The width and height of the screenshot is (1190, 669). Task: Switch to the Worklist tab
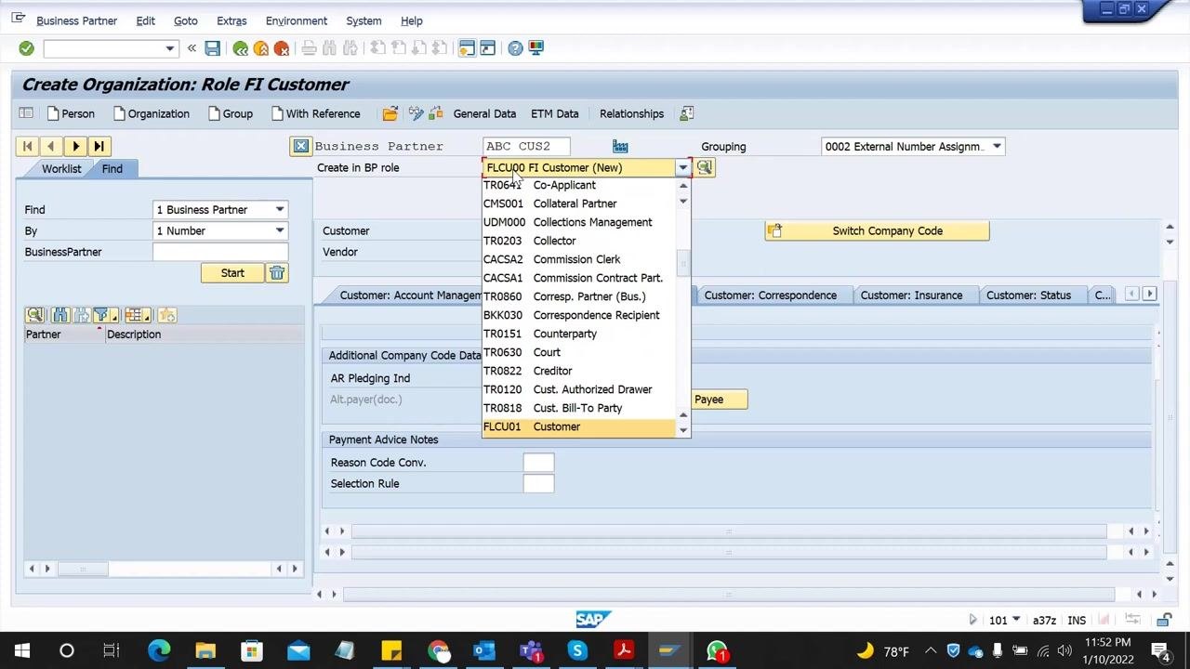point(61,168)
